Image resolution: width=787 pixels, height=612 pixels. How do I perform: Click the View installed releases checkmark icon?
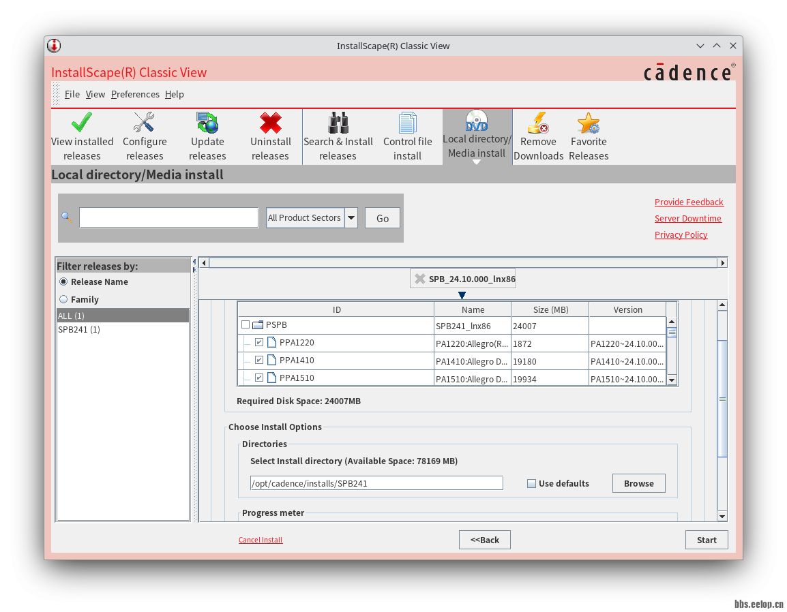[82, 123]
